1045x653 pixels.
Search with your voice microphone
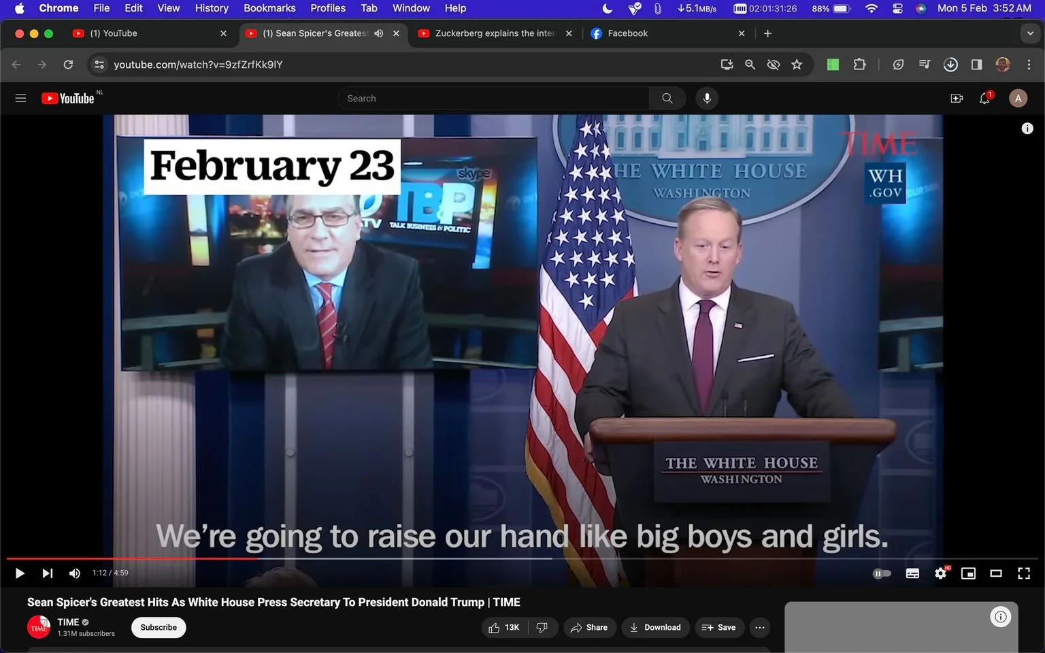point(707,99)
